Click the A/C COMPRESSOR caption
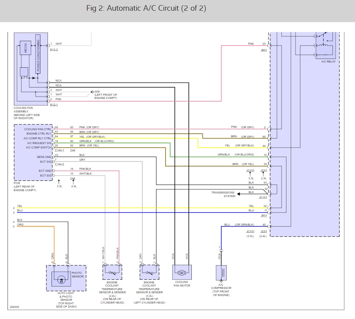The height and width of the screenshot is (319, 355). (221, 290)
